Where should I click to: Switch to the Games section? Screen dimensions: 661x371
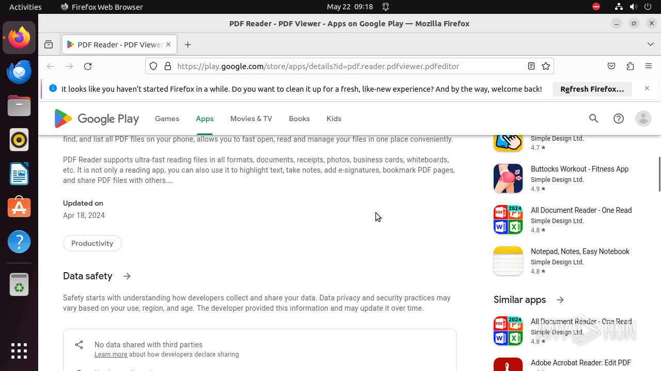(167, 119)
